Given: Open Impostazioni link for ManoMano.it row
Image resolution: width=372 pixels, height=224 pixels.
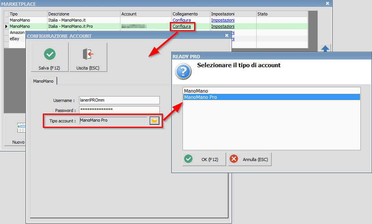Looking at the screenshot, I should click(x=223, y=20).
